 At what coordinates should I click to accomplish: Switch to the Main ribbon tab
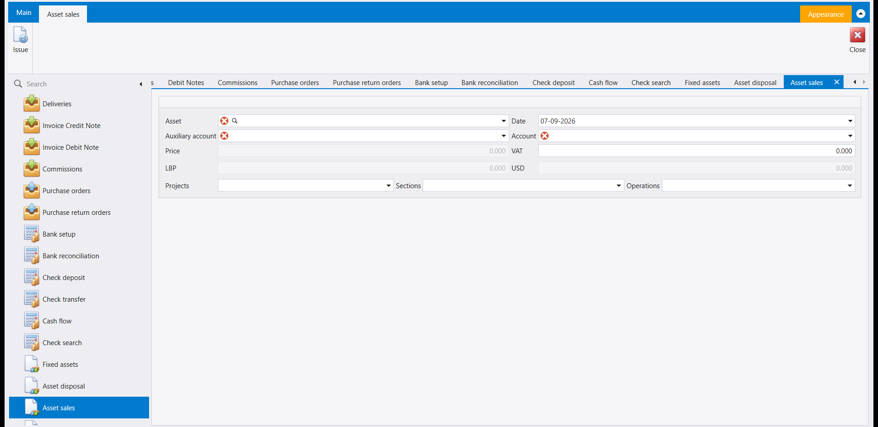pyautogui.click(x=24, y=13)
